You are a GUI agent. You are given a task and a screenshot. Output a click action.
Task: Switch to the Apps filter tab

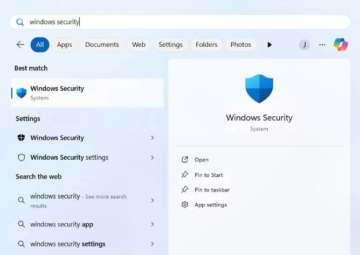tap(64, 45)
